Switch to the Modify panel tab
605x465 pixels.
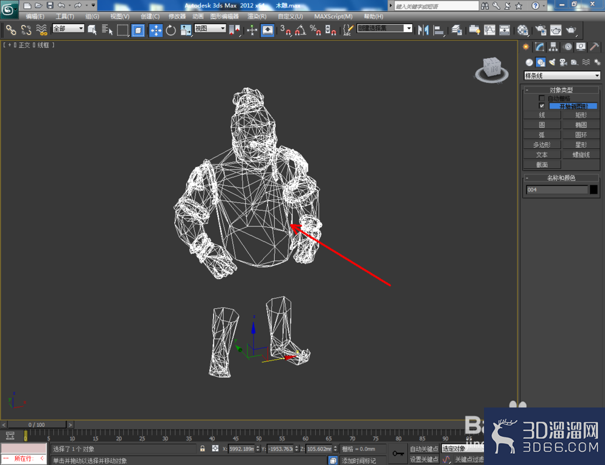pos(540,47)
